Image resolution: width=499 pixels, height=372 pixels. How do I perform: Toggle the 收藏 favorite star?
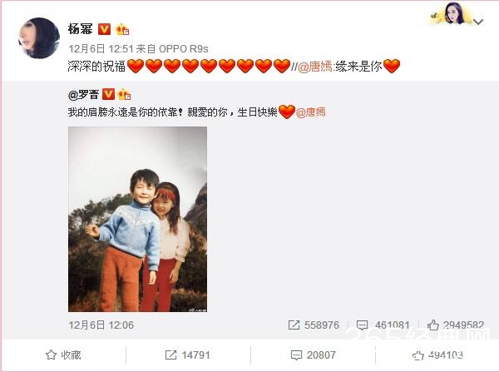(63, 355)
